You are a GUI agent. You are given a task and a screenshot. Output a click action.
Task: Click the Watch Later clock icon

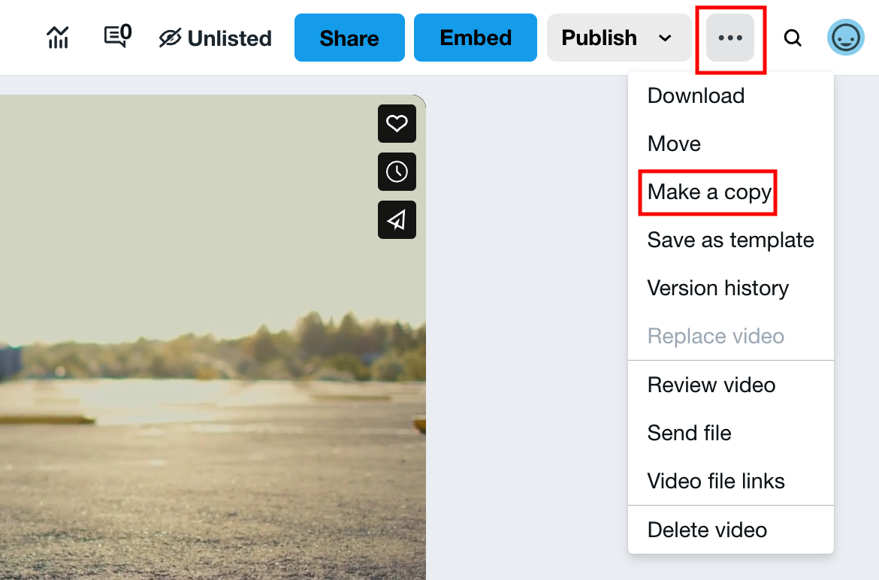[x=397, y=171]
